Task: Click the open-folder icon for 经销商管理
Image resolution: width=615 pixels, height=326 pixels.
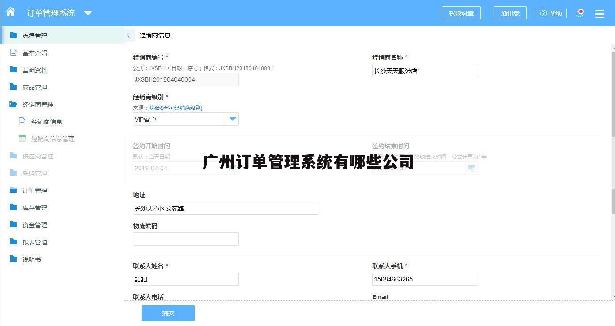Action: (13, 104)
